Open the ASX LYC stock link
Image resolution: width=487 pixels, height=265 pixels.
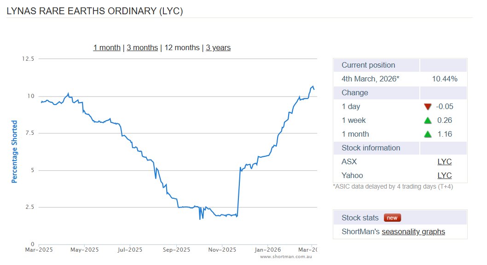pos(444,161)
